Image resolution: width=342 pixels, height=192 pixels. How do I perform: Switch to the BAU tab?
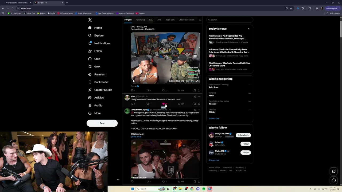pos(151,20)
